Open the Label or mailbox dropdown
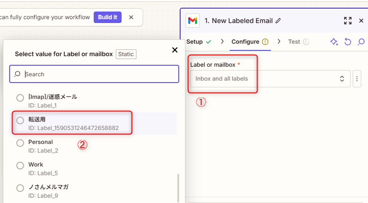This screenshot has height=203, width=368. tap(270, 78)
